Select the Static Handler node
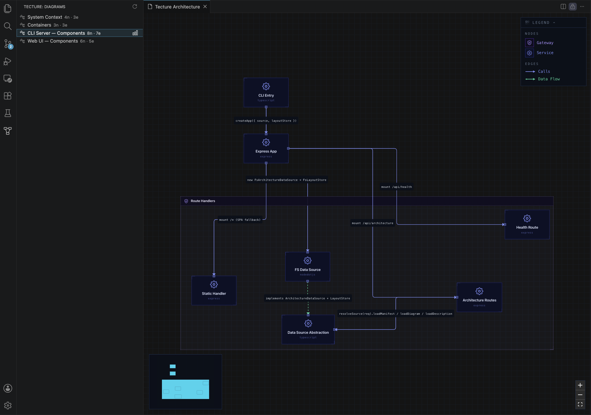 [214, 291]
